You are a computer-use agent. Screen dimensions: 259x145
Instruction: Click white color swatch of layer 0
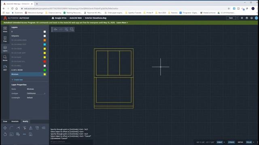pyautogui.click(x=45, y=31)
